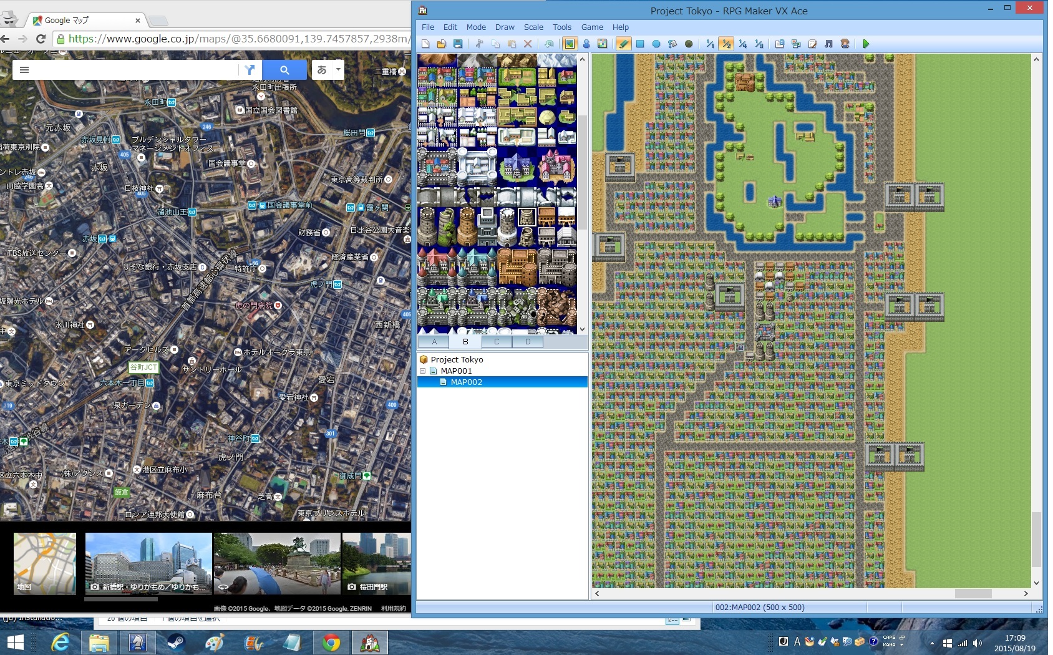Click the Chrome reload button
The height and width of the screenshot is (655, 1053).
point(41,39)
